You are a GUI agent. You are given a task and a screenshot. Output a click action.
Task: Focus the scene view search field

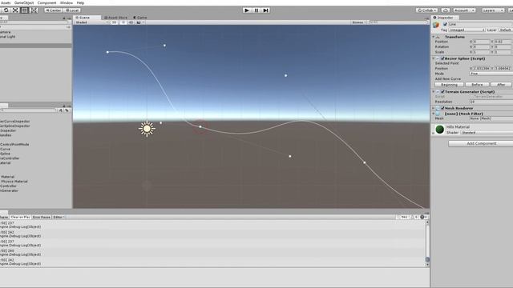398,22
